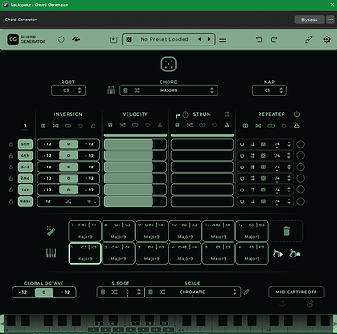Click the large dice randomize icon
This screenshot has height=334, width=337.
pyautogui.click(x=168, y=64)
